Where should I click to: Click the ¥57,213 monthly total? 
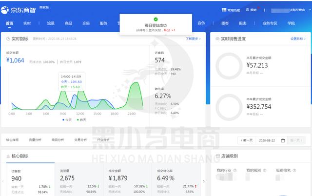tap(257, 65)
